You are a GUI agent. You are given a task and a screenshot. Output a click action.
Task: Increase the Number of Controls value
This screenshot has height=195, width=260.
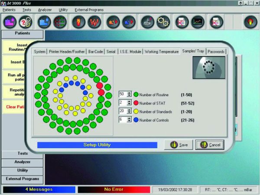coord(129,118)
